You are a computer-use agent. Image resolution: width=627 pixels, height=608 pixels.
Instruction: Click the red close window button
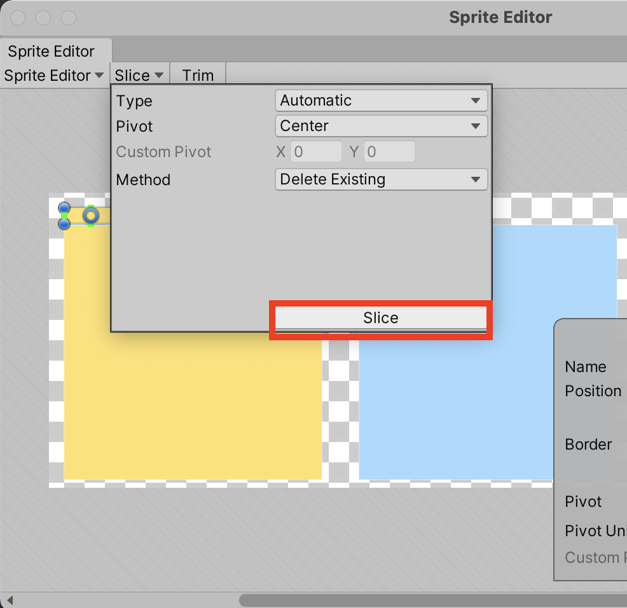click(x=18, y=18)
